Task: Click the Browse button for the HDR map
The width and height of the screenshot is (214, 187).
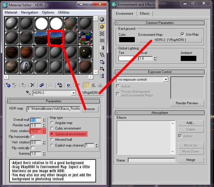Action: pos(90,109)
